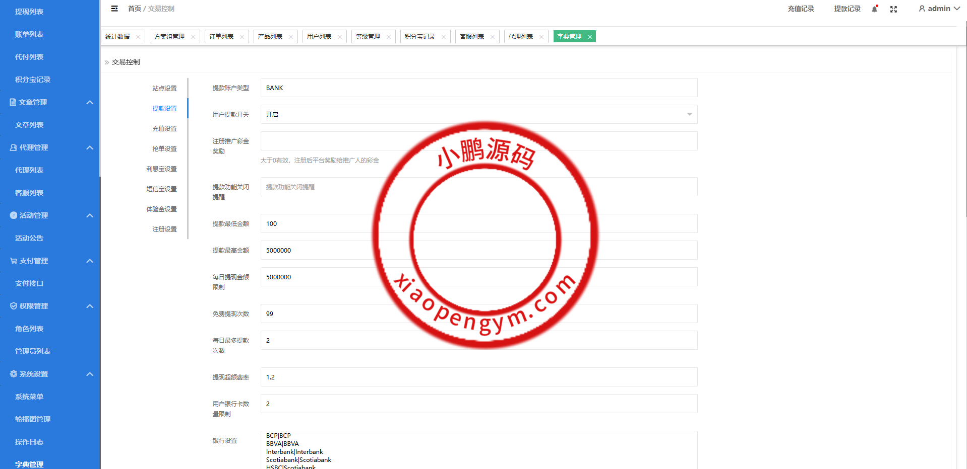Open 提款记录 in the top bar
This screenshot has width=967, height=469.
coord(847,9)
